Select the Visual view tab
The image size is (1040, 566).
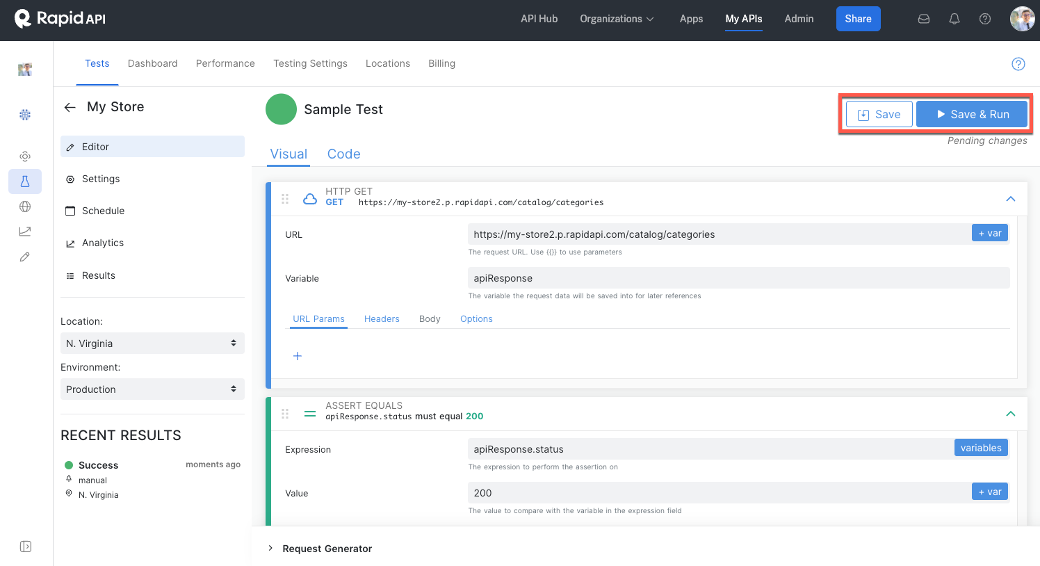coord(289,154)
